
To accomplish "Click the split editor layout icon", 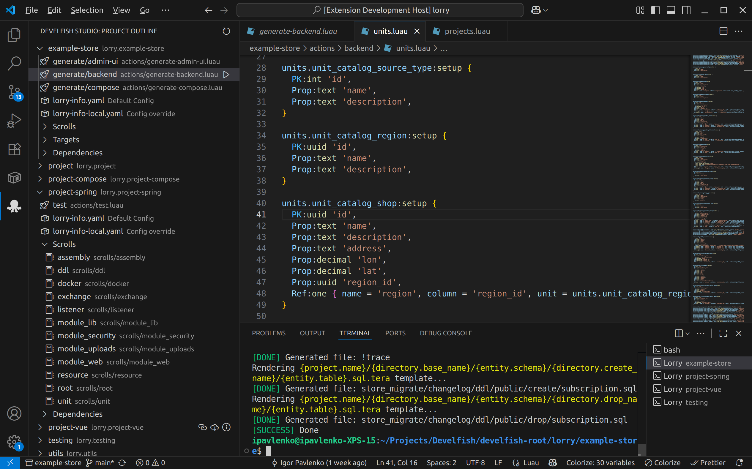I will 723,31.
